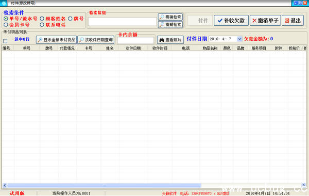The height and width of the screenshot is (196, 309).
Task: Click the 补收欠款 button
Action: (231, 20)
